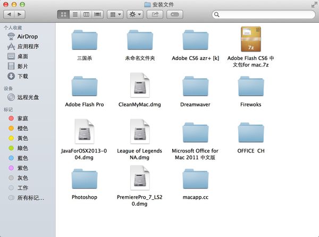This screenshot has width=319, height=237.
Task: Focus the Finder search field
Action: (x=264, y=14)
